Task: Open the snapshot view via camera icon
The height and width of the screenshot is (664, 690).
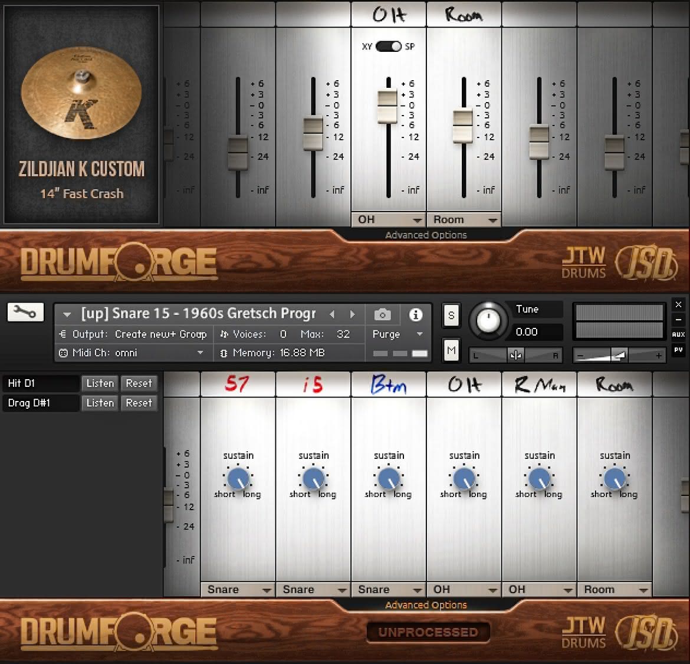Action: pos(382,315)
